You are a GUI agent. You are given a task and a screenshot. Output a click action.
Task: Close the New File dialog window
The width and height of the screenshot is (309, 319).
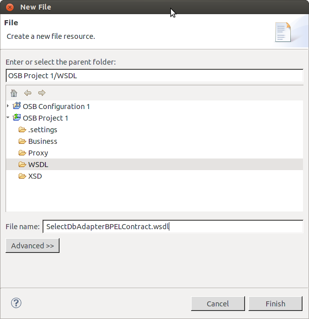coord(9,8)
